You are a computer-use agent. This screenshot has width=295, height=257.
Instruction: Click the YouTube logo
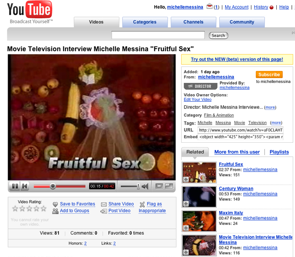30,12
